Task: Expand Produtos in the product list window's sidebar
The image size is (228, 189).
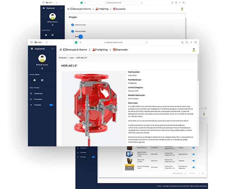Action: point(86,157)
